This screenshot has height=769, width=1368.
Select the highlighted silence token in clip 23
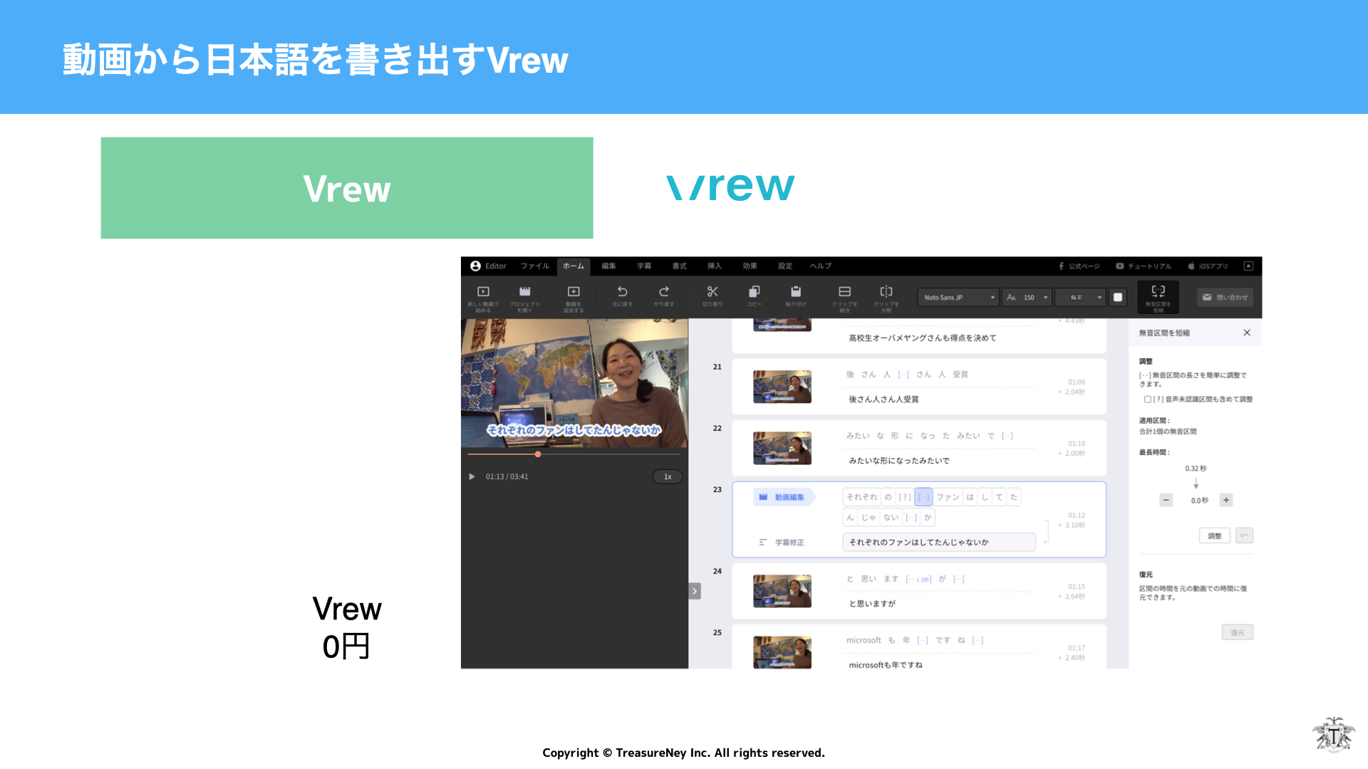pyautogui.click(x=923, y=497)
